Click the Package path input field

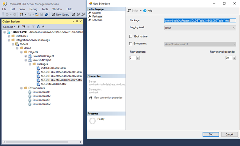pos(200,21)
